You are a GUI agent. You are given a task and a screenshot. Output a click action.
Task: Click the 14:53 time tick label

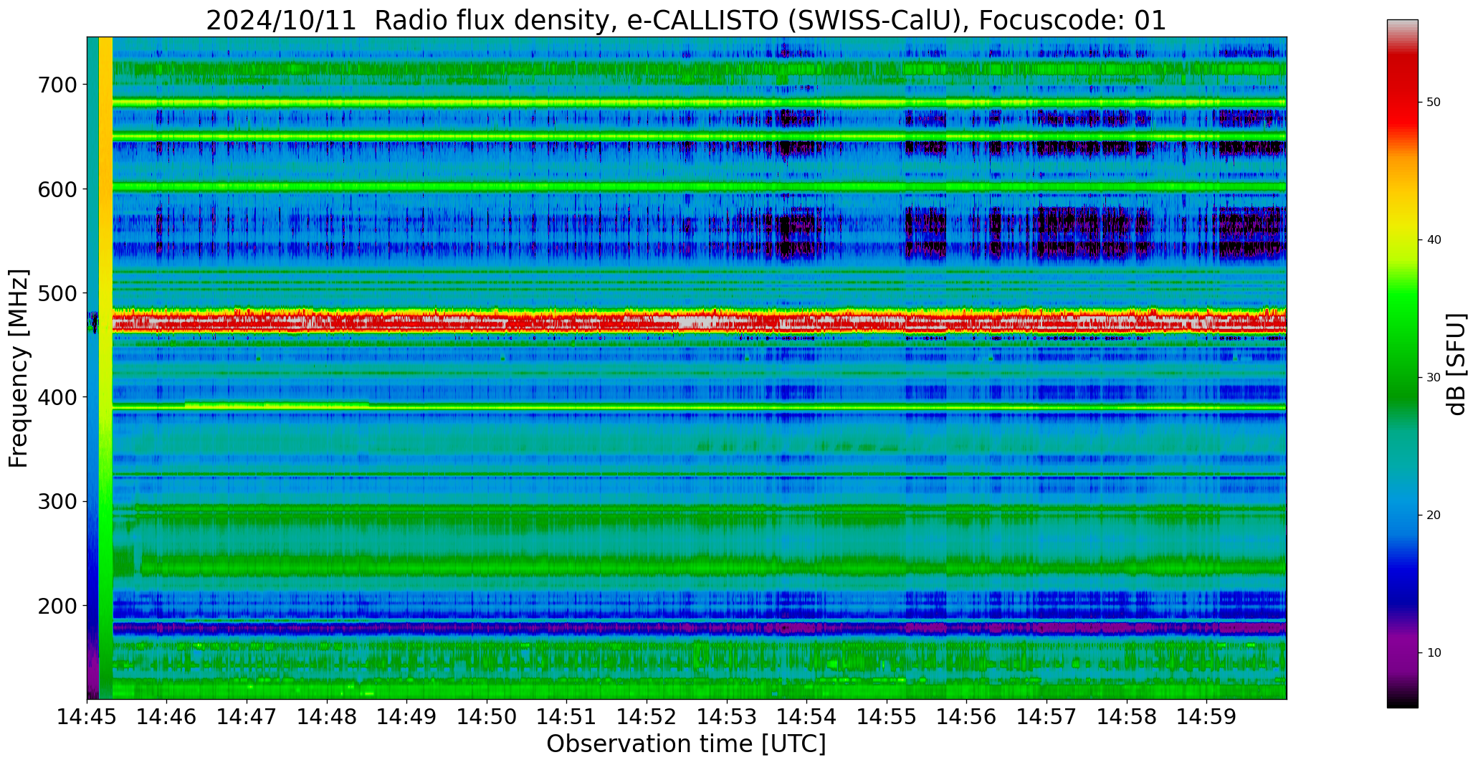[x=727, y=716]
